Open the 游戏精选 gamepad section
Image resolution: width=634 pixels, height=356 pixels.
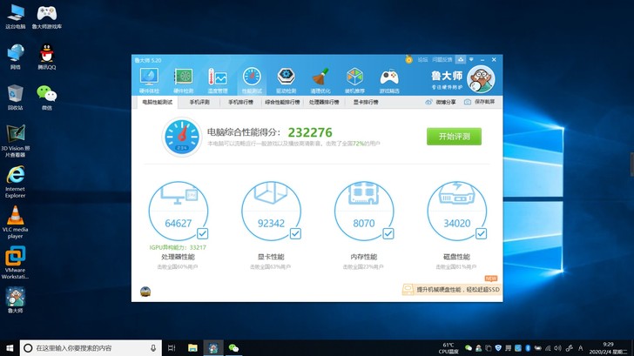tap(389, 80)
